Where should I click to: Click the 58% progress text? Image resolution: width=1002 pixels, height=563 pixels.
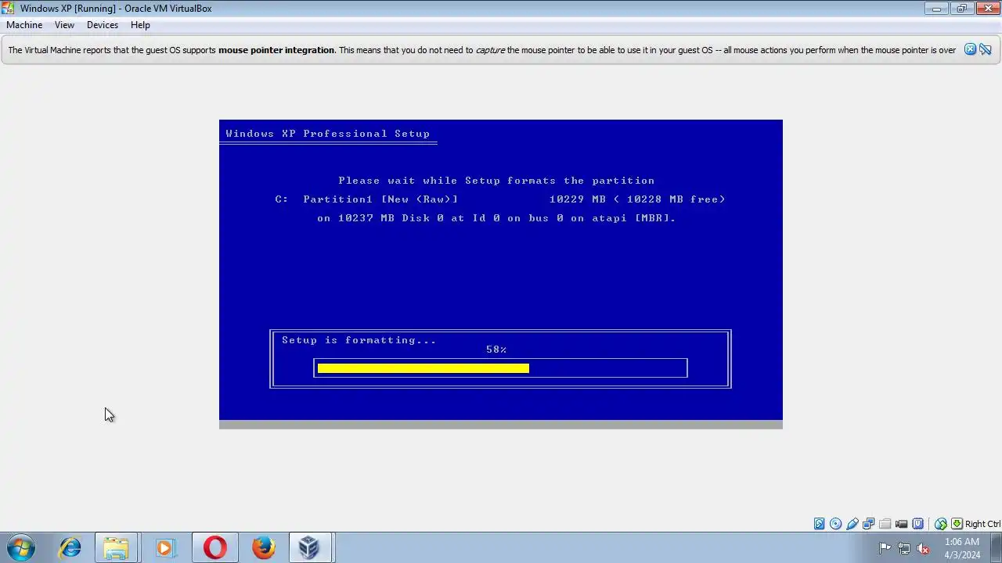point(496,350)
